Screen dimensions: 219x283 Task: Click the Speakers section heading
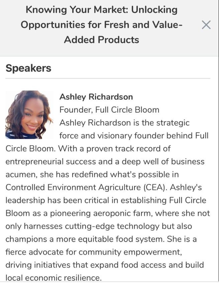tap(28, 68)
